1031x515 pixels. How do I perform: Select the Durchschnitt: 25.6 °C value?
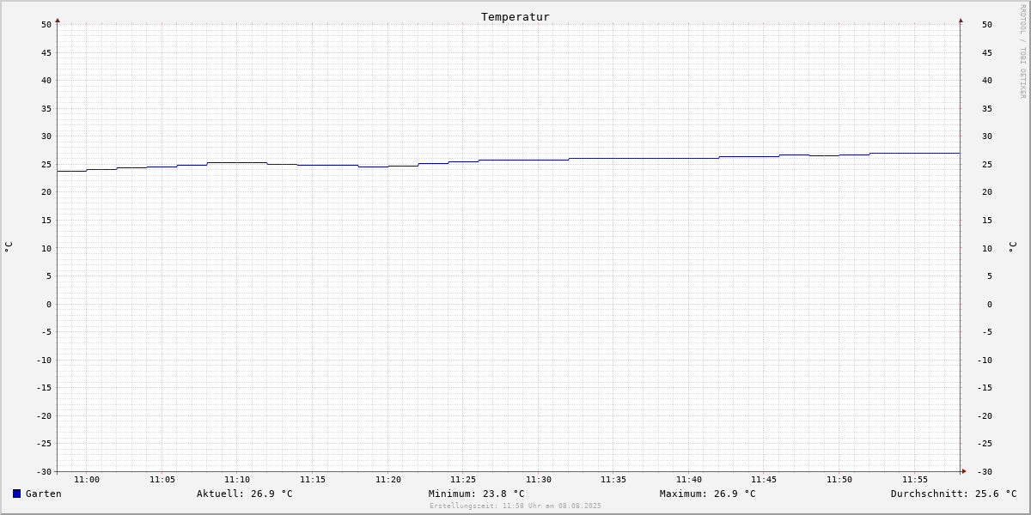click(x=954, y=494)
